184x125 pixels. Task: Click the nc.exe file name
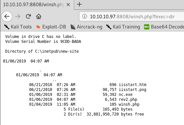point(126,95)
